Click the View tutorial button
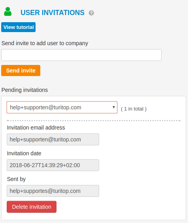 [19, 27]
